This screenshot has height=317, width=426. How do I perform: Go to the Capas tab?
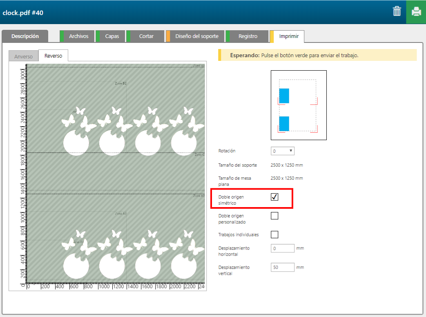[x=112, y=36]
